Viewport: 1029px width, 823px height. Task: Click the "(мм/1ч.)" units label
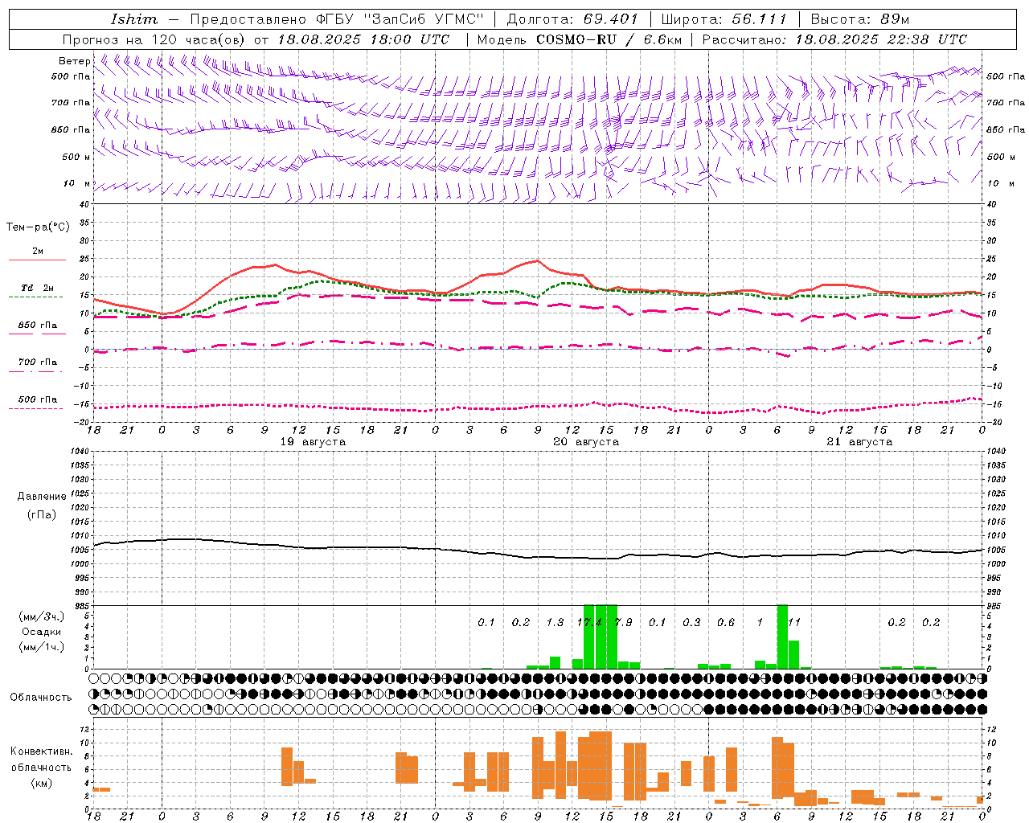click(x=42, y=647)
